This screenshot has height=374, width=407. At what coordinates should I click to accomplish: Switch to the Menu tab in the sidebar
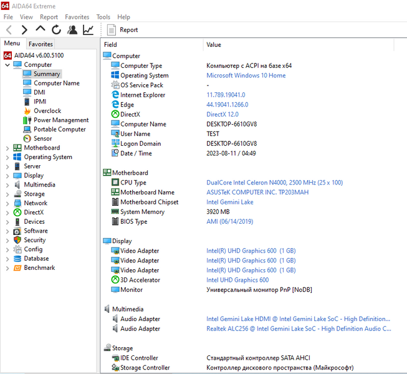(12, 44)
